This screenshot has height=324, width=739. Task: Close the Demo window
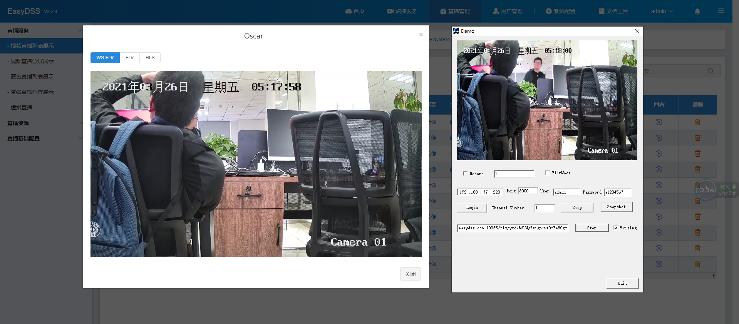pyautogui.click(x=637, y=31)
